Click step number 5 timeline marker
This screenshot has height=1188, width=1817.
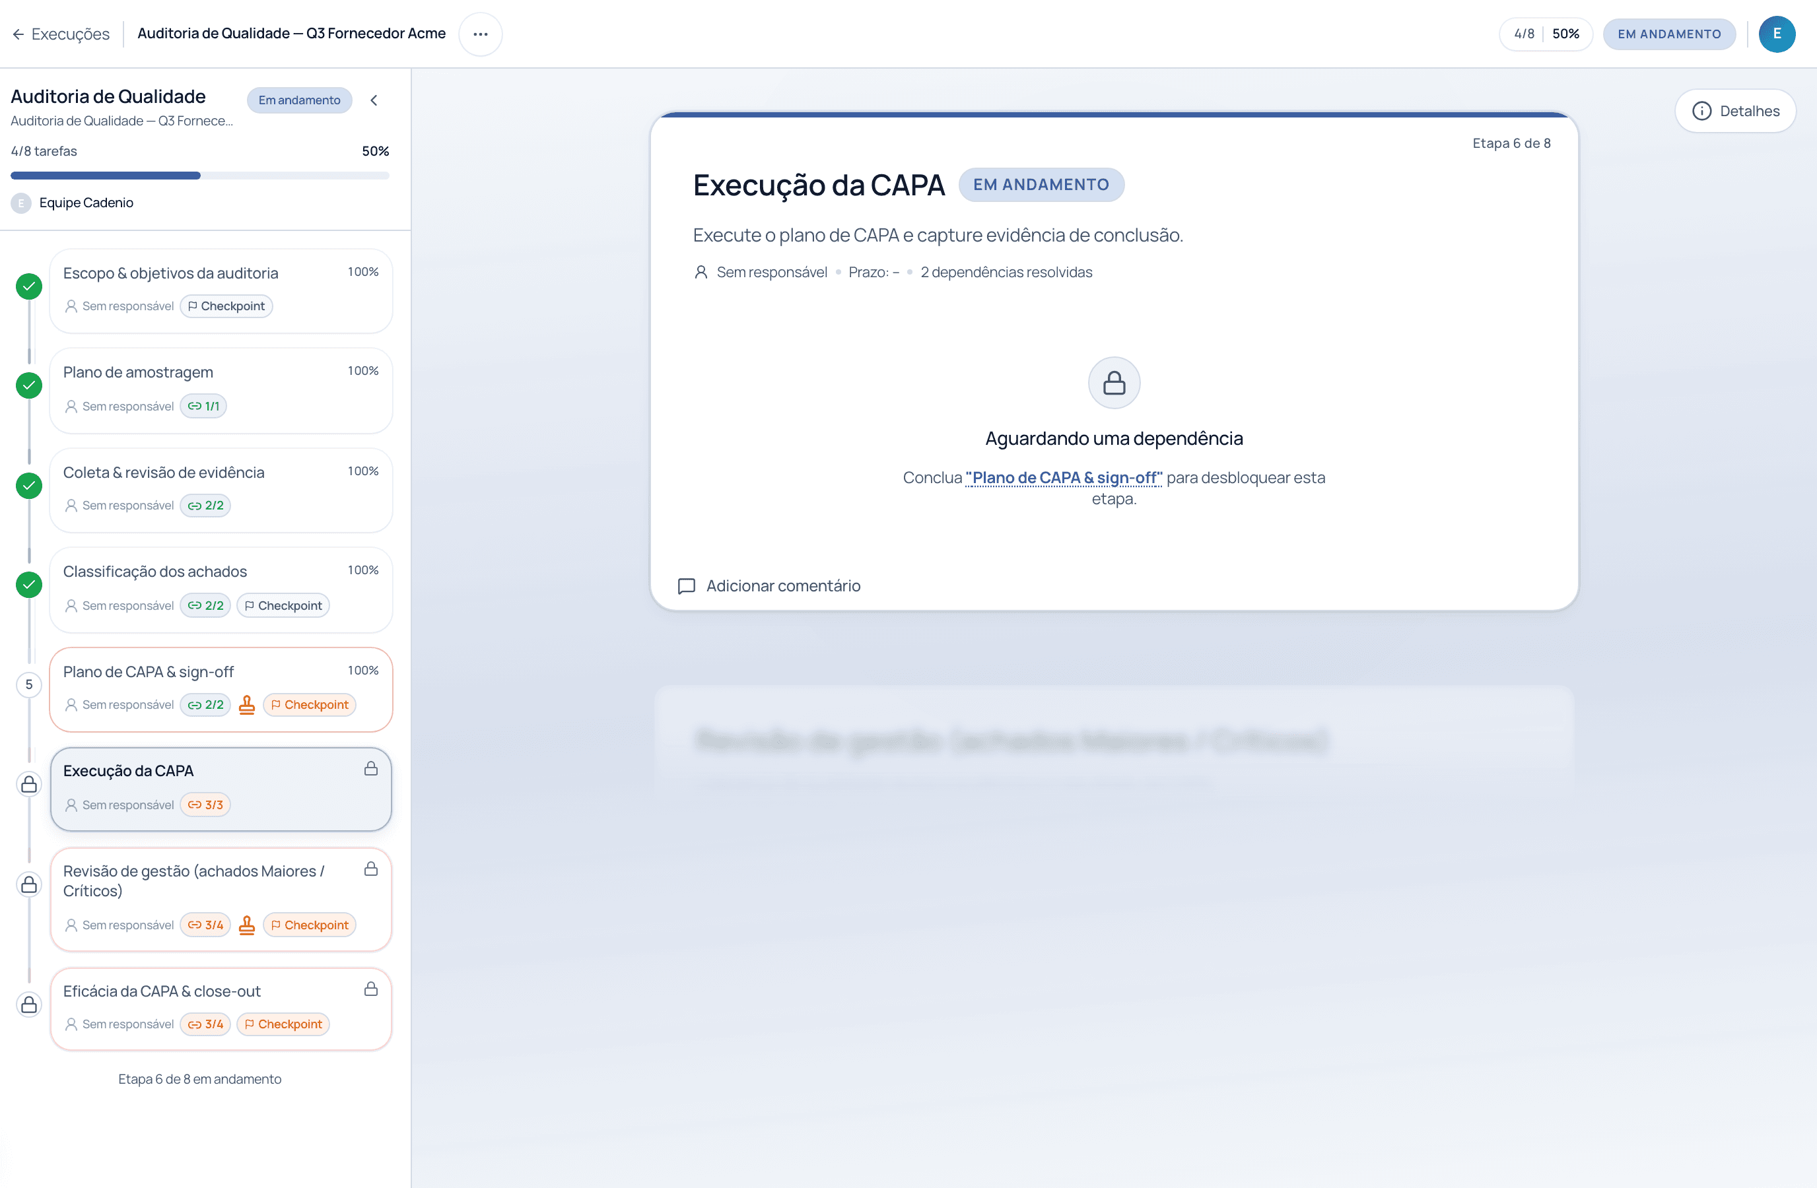[x=29, y=684]
